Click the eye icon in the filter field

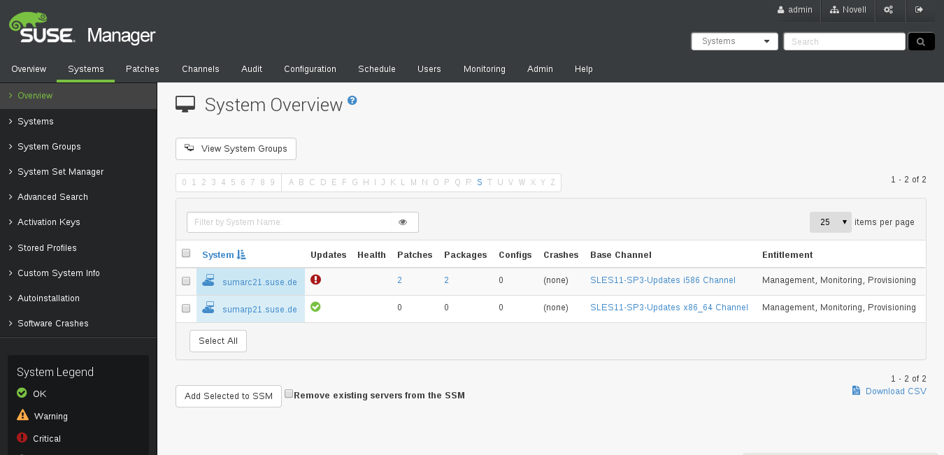coord(403,222)
